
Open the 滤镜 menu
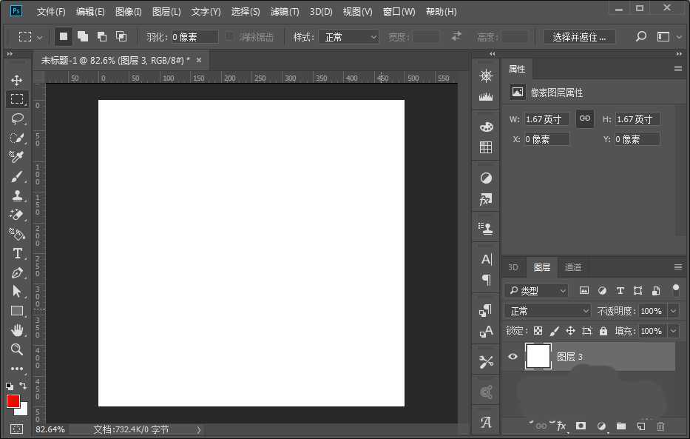(285, 11)
